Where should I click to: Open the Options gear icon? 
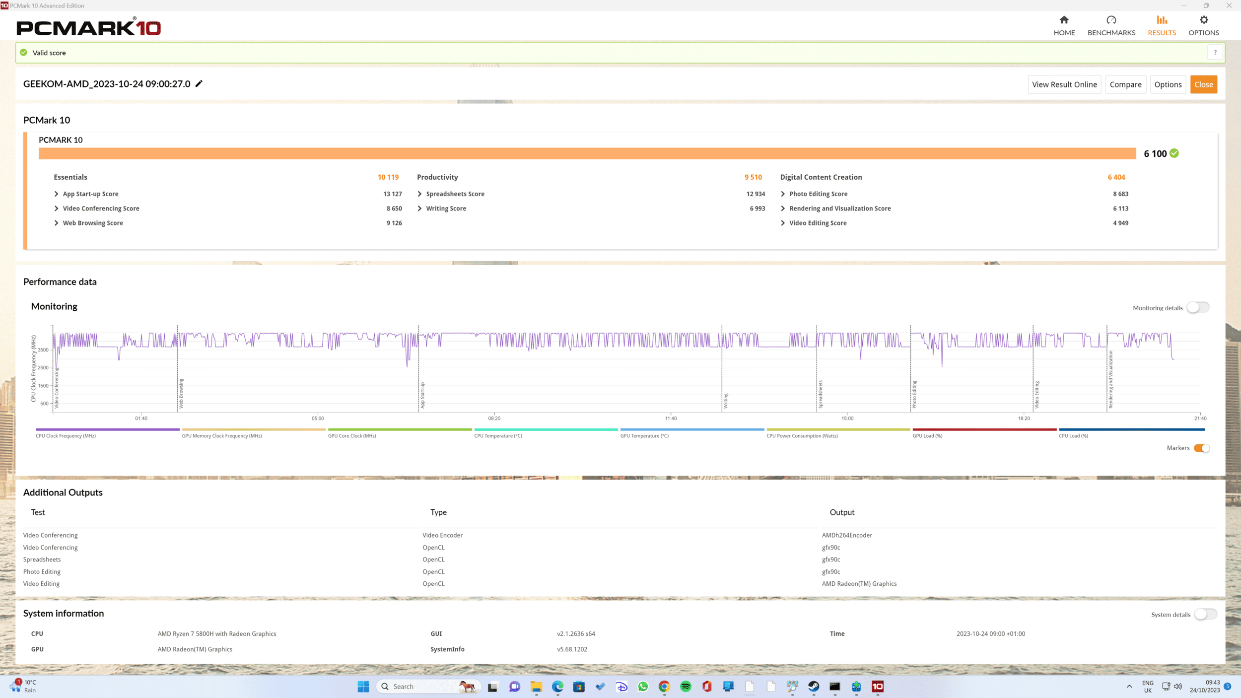tap(1203, 20)
